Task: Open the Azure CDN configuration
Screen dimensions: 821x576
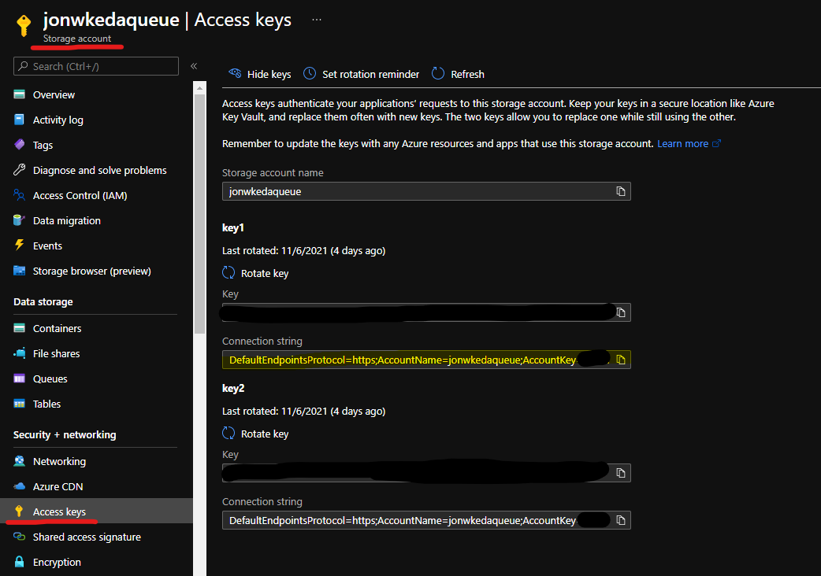Action: [x=55, y=486]
